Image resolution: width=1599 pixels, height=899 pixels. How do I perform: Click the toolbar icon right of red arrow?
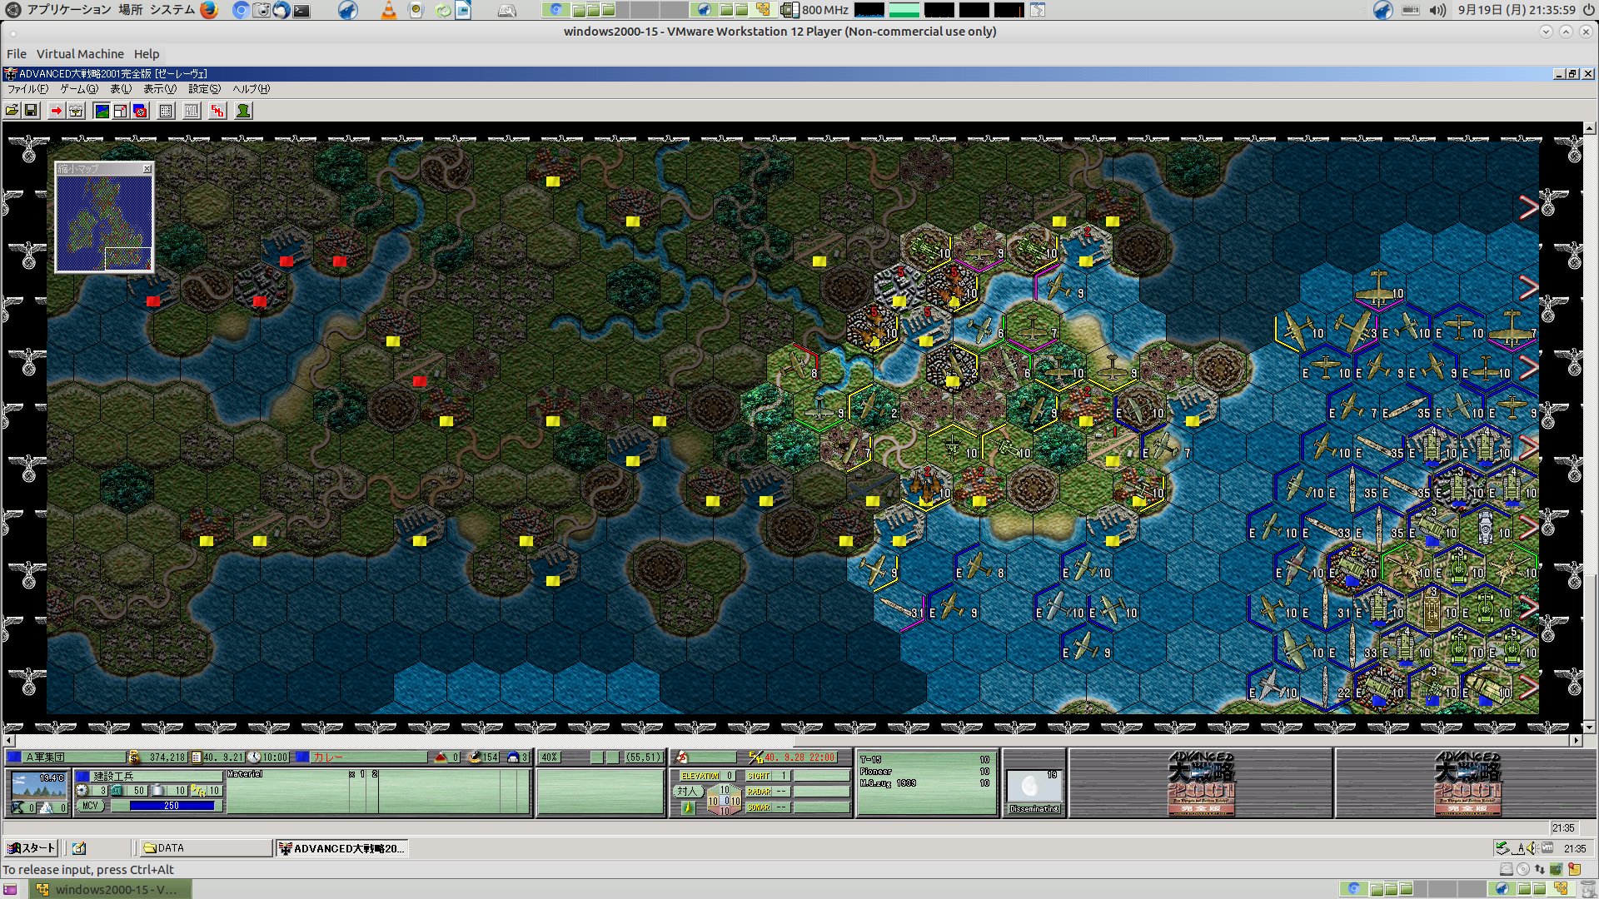pos(76,111)
